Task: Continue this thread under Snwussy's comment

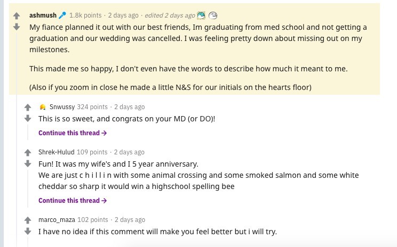Action: [73, 133]
